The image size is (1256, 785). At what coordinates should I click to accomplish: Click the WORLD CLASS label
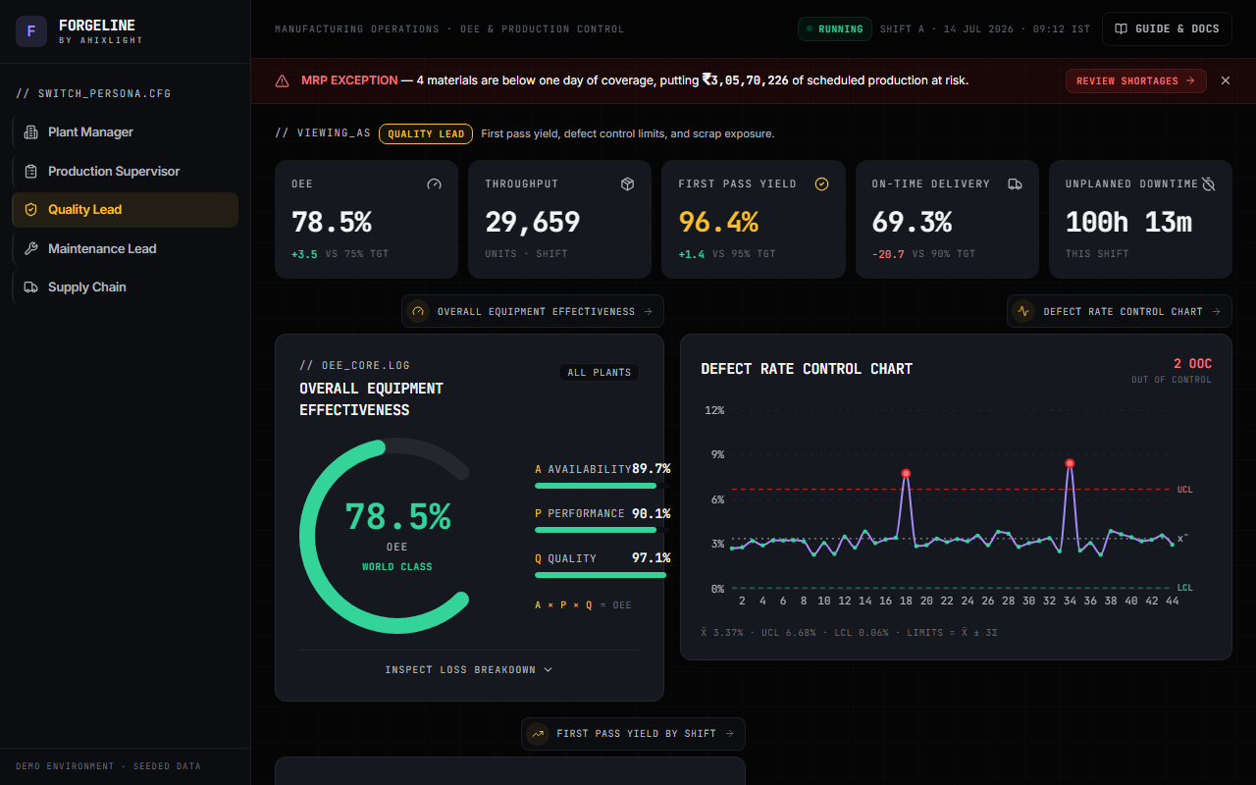(x=396, y=566)
